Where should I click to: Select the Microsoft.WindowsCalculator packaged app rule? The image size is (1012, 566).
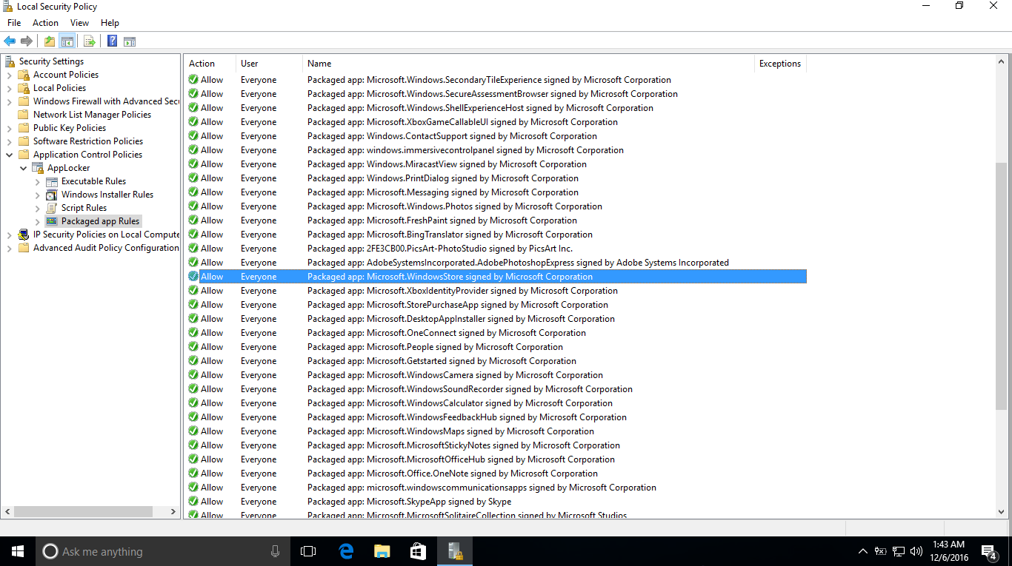(495, 403)
